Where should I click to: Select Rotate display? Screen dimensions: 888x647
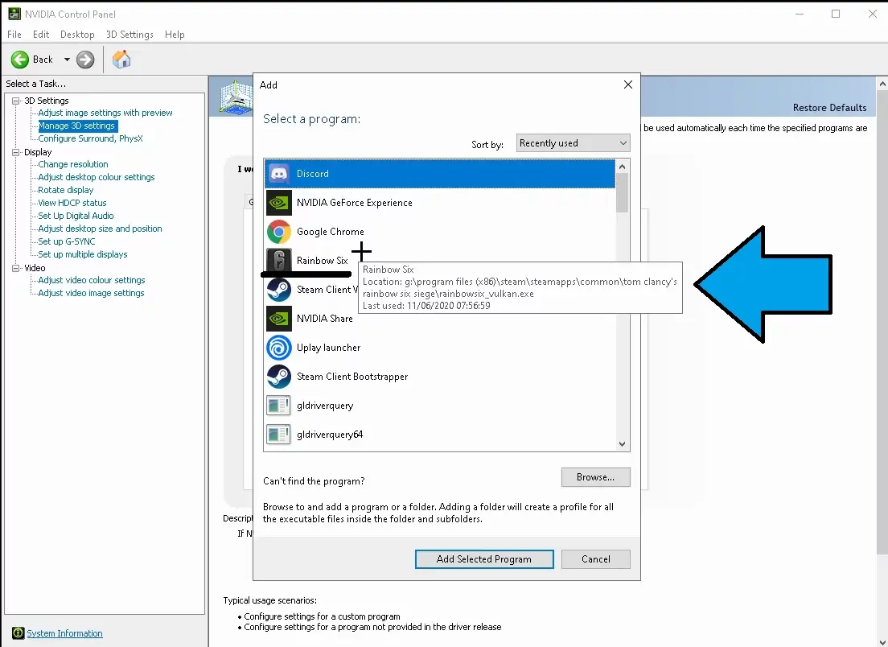(x=66, y=191)
